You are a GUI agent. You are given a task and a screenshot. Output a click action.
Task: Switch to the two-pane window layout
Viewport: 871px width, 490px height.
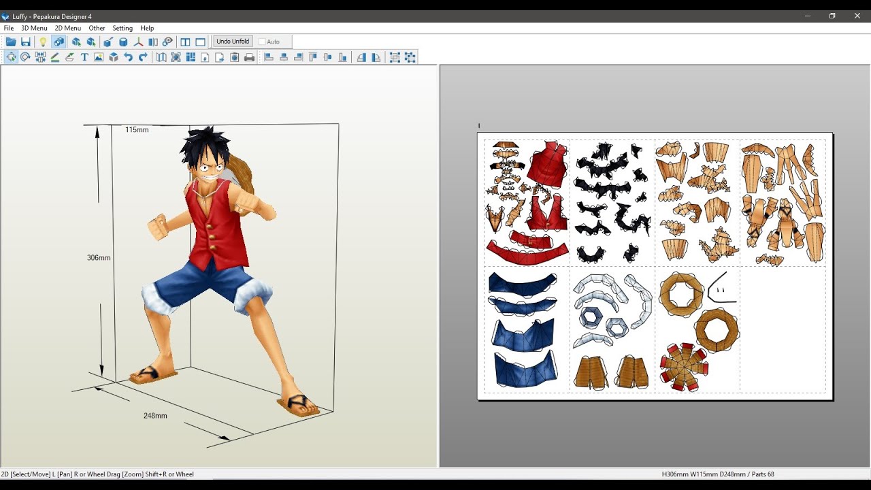coord(185,42)
